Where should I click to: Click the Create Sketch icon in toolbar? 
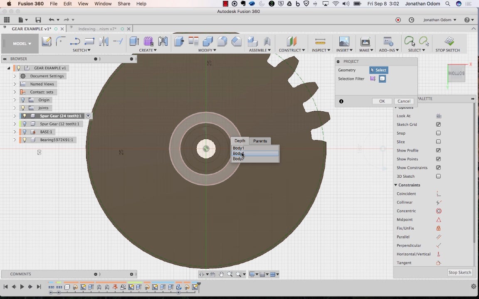coord(47,41)
